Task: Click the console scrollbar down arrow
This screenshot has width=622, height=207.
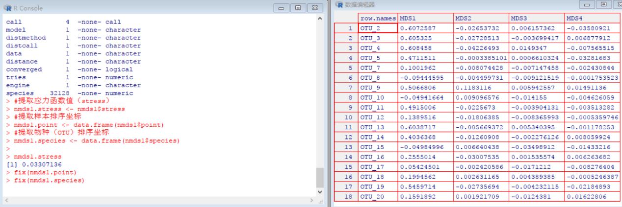Action: click(x=320, y=192)
